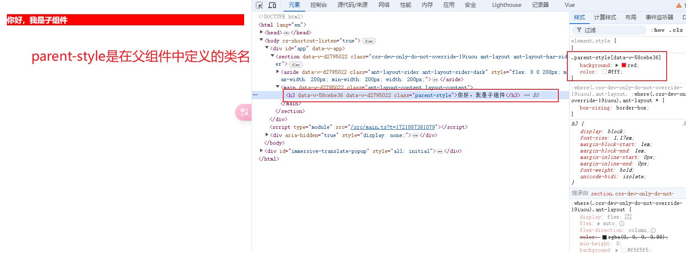
Task: Open the #fff color swatch
Action: click(604, 72)
